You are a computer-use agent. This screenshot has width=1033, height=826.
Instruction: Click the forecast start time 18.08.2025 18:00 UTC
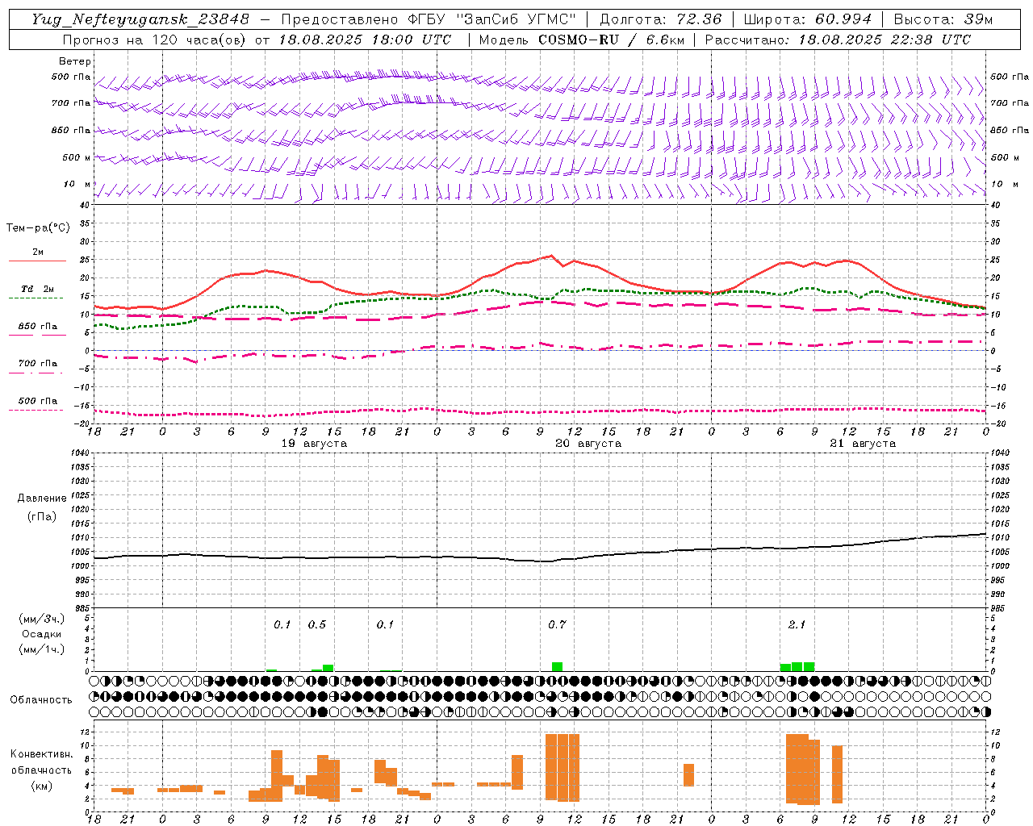click(365, 40)
